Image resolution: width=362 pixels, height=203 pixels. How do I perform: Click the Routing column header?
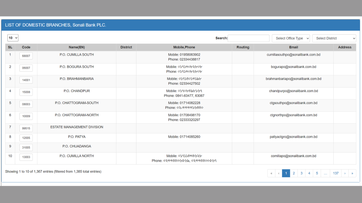[x=243, y=47]
